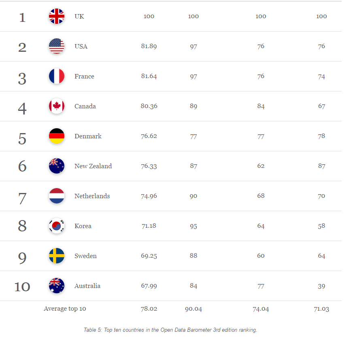Select the Netherlands country name
The width and height of the screenshot is (355, 339).
[x=92, y=196]
